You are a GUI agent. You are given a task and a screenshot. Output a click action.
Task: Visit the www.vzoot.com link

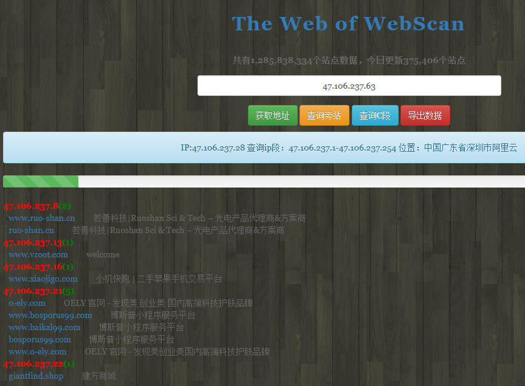point(38,254)
